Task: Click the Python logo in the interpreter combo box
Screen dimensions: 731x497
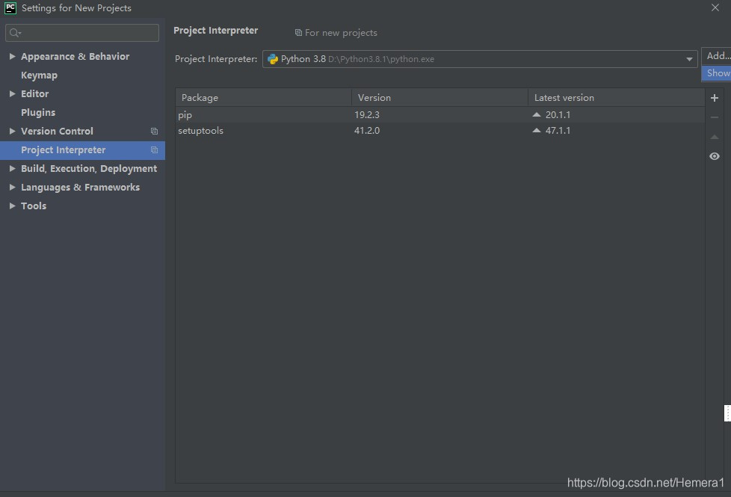Action: click(273, 59)
